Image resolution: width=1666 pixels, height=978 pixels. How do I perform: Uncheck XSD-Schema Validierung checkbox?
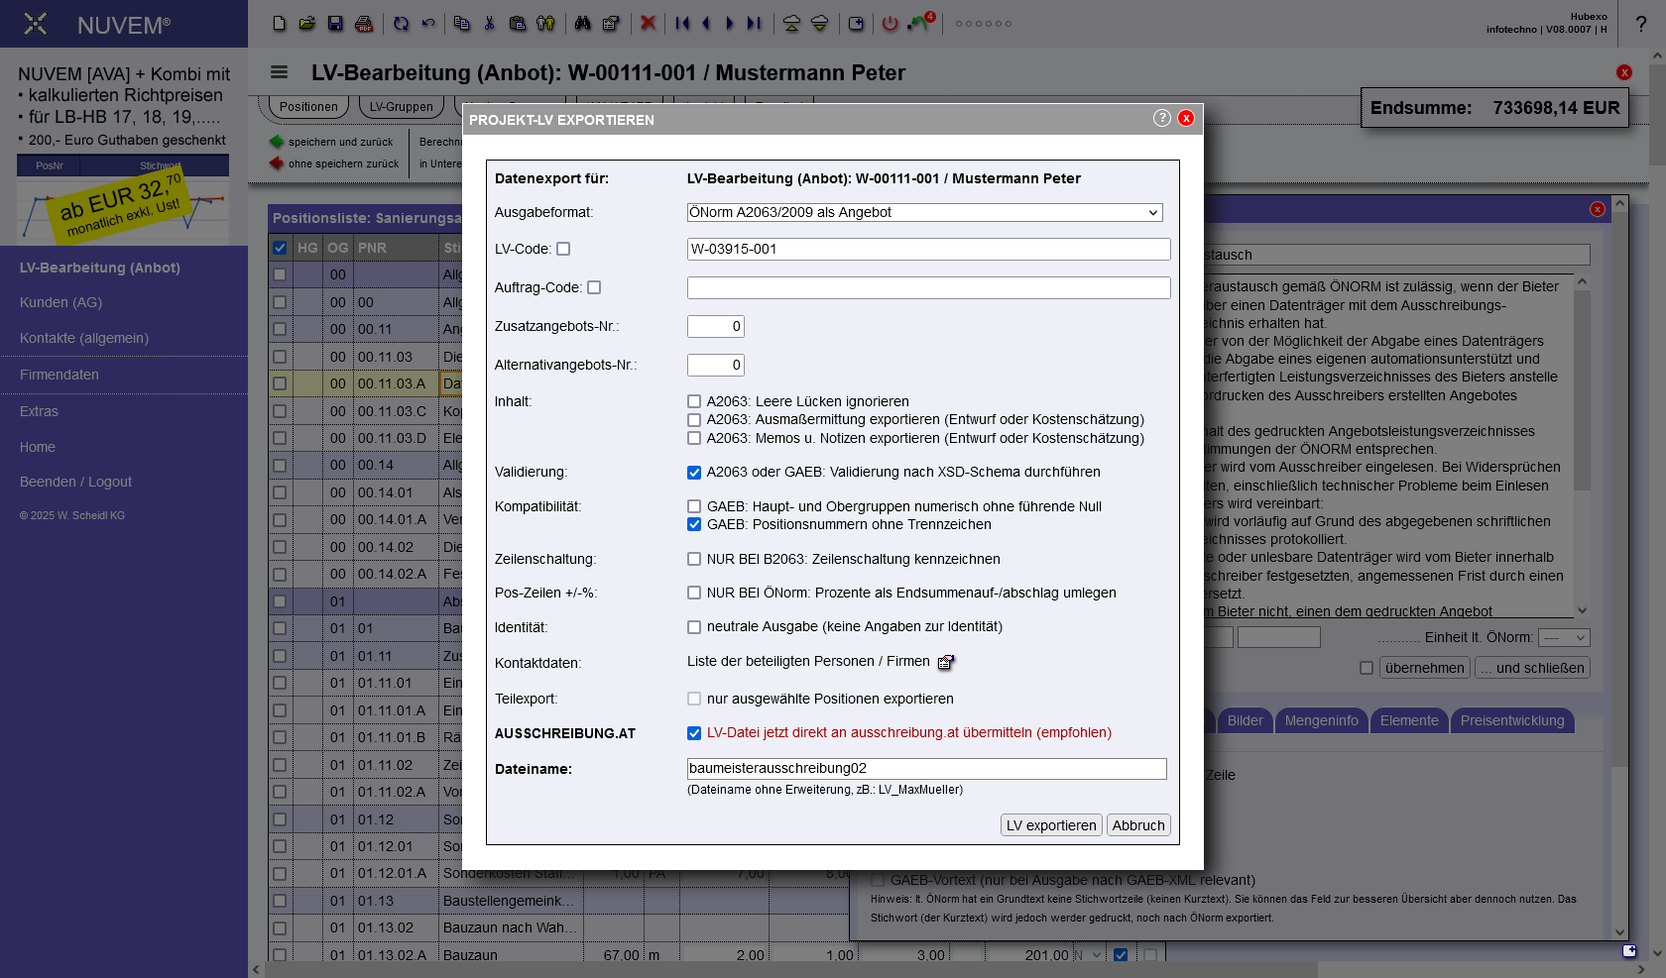(694, 473)
